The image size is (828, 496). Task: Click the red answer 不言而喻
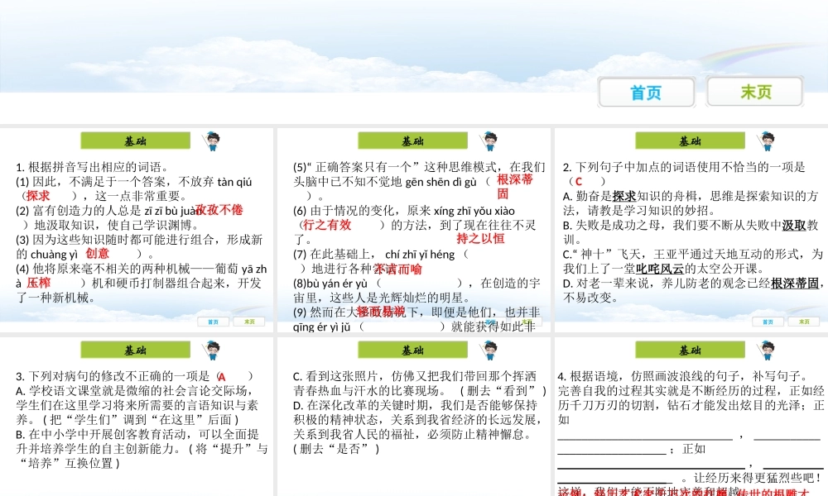[398, 269]
